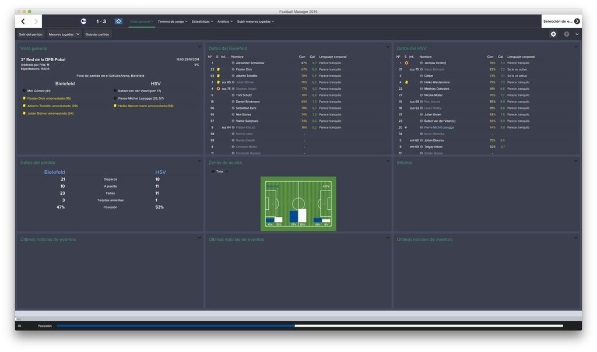This screenshot has width=597, height=352.
Task: Select Kevin Olremba in HSV table
Action: coord(434,134)
